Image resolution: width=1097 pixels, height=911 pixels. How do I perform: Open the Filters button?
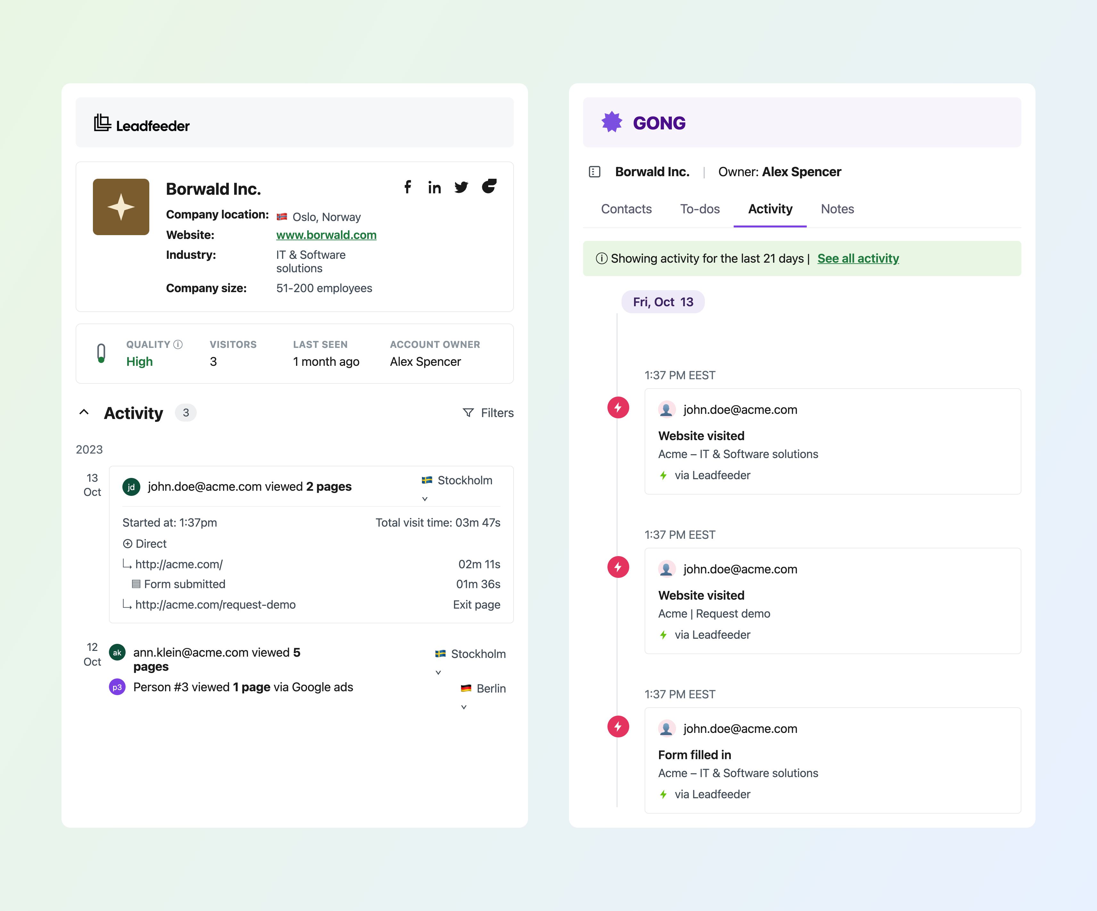488,413
